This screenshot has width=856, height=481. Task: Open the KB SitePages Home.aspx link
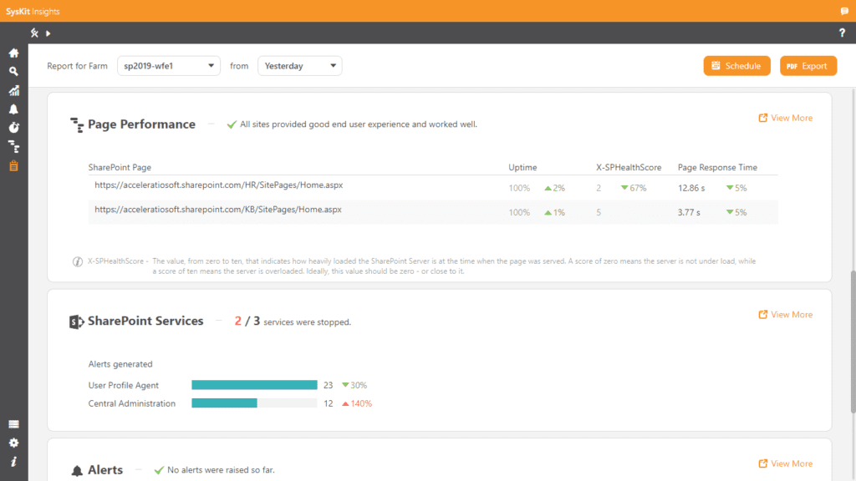(218, 210)
